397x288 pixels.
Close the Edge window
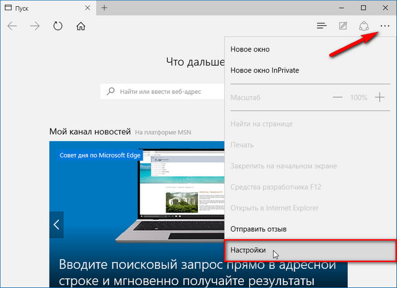pos(385,8)
